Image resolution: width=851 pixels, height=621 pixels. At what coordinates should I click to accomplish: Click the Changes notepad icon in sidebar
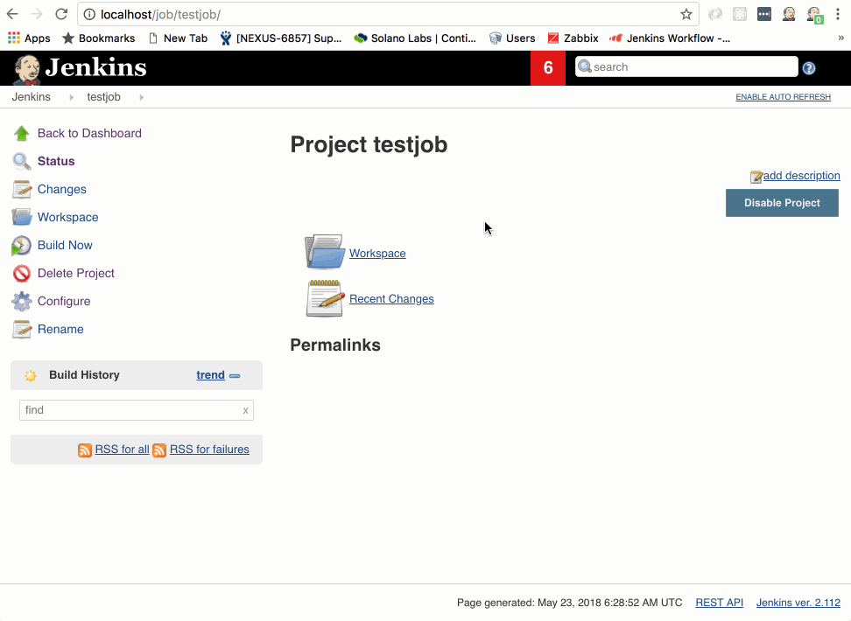pyautogui.click(x=22, y=190)
